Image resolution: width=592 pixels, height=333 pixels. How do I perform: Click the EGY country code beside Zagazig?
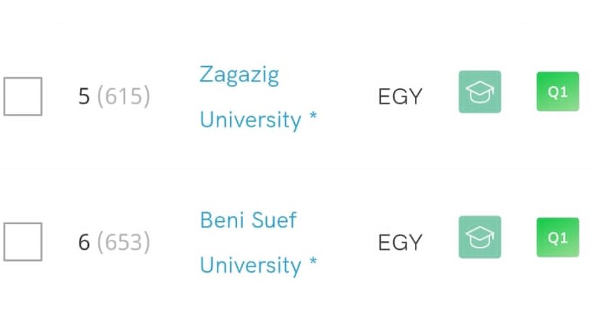(x=400, y=97)
